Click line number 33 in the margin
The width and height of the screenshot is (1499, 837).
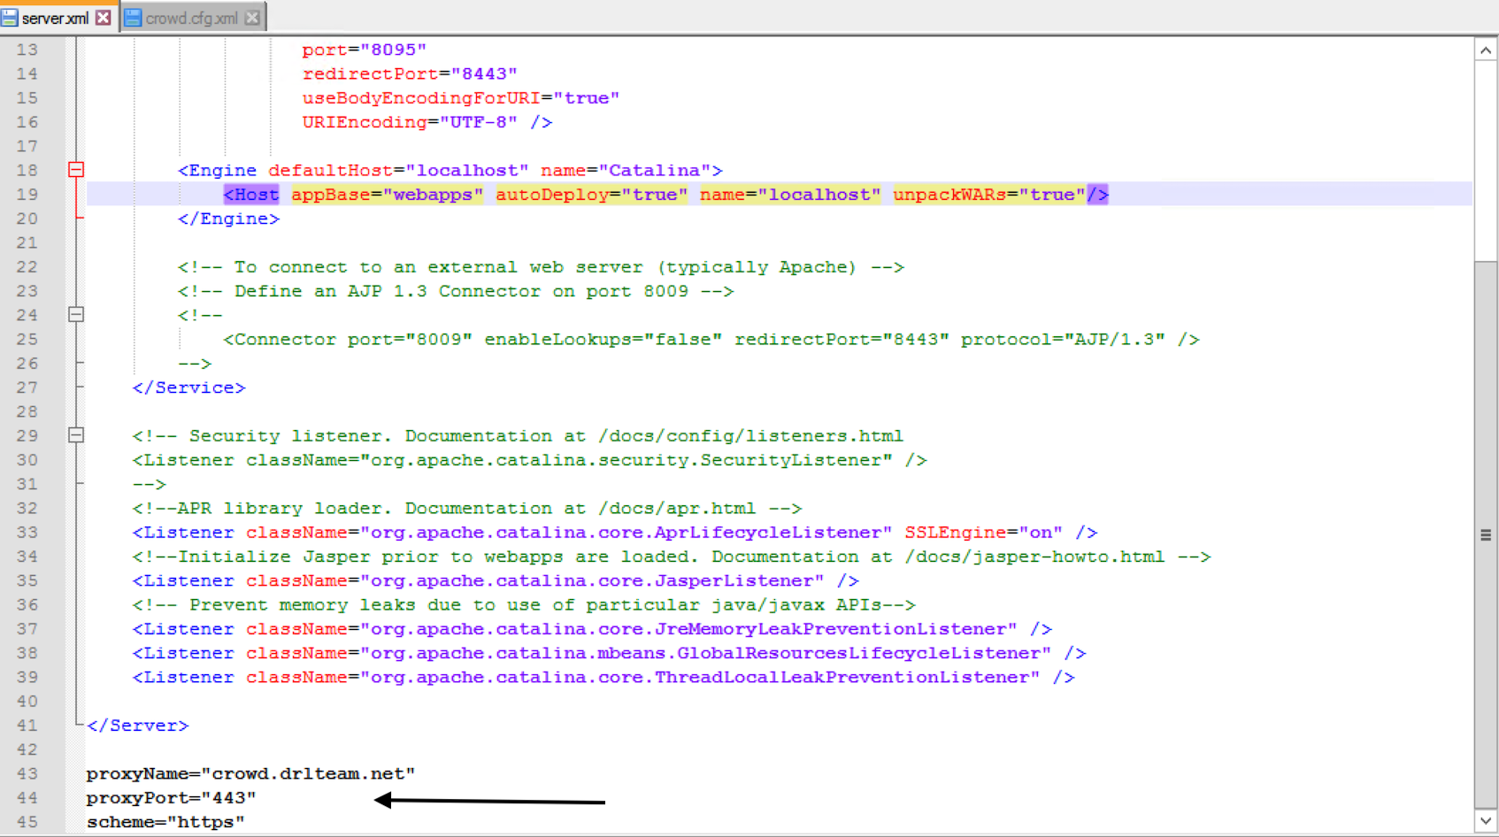coord(27,533)
